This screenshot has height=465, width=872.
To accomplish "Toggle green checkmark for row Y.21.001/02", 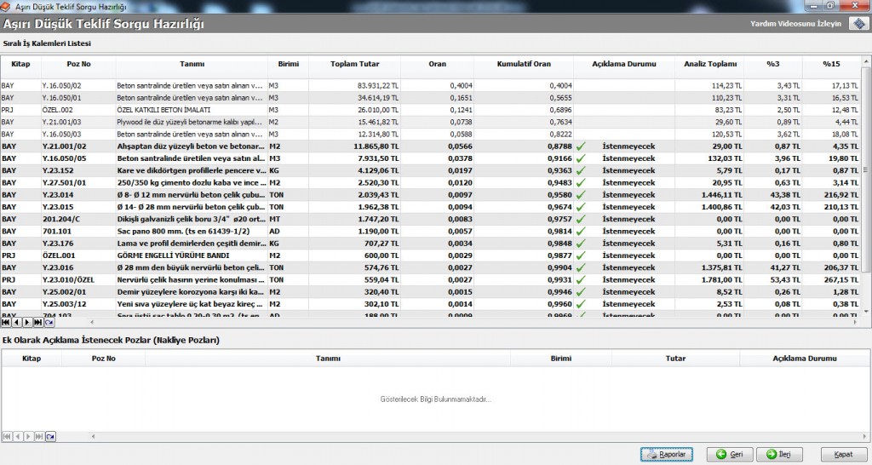I will click(581, 146).
